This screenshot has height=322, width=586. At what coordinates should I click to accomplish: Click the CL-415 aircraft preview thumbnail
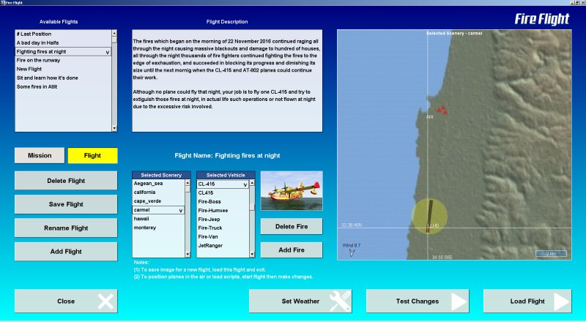coord(292,191)
